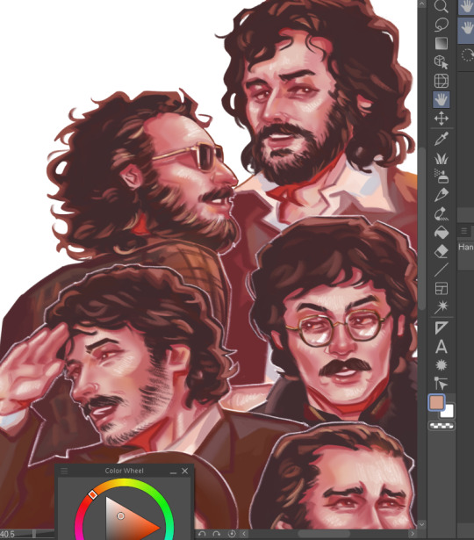Select the transparent color checkered swatch
The width and height of the screenshot is (474, 540).
click(442, 426)
